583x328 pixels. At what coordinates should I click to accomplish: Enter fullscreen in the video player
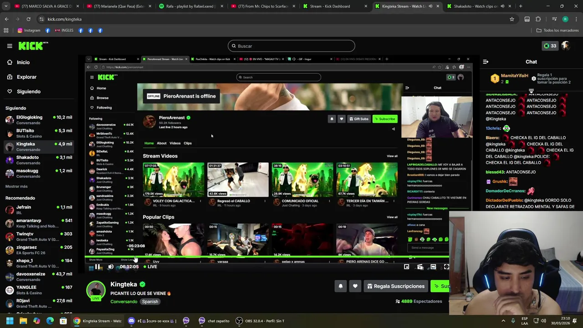coord(446,267)
